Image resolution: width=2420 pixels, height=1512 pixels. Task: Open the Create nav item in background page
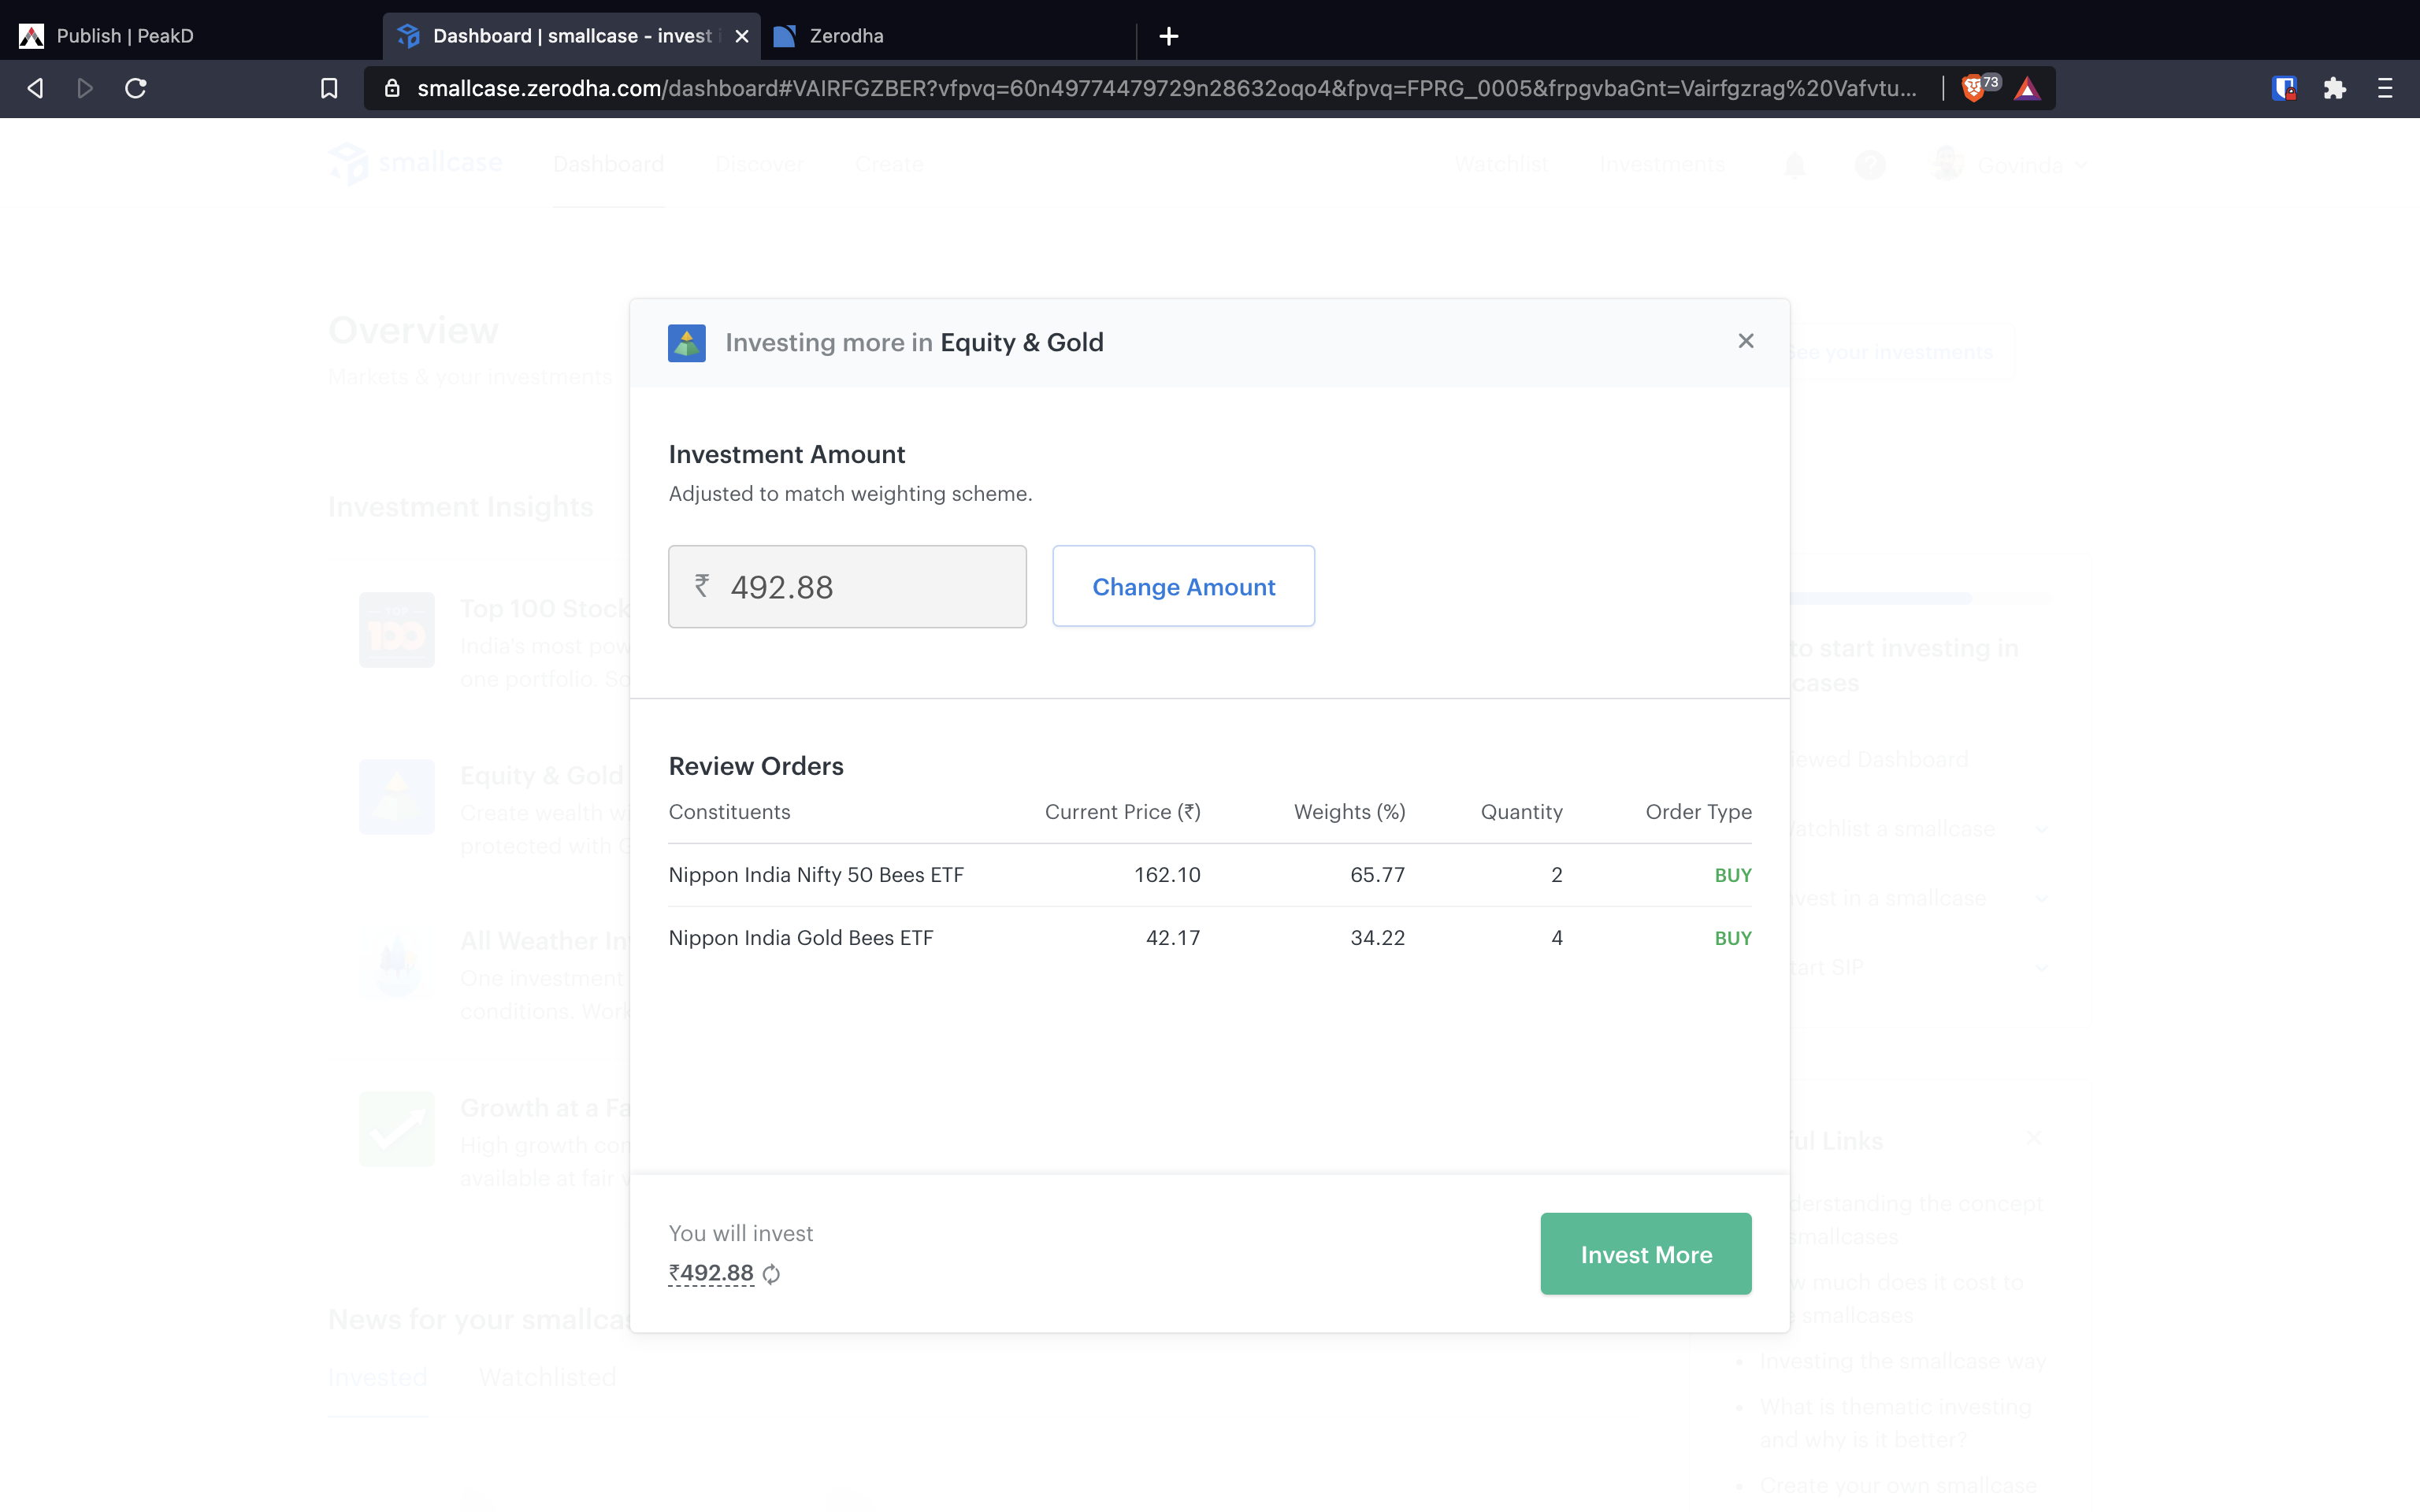pyautogui.click(x=889, y=164)
